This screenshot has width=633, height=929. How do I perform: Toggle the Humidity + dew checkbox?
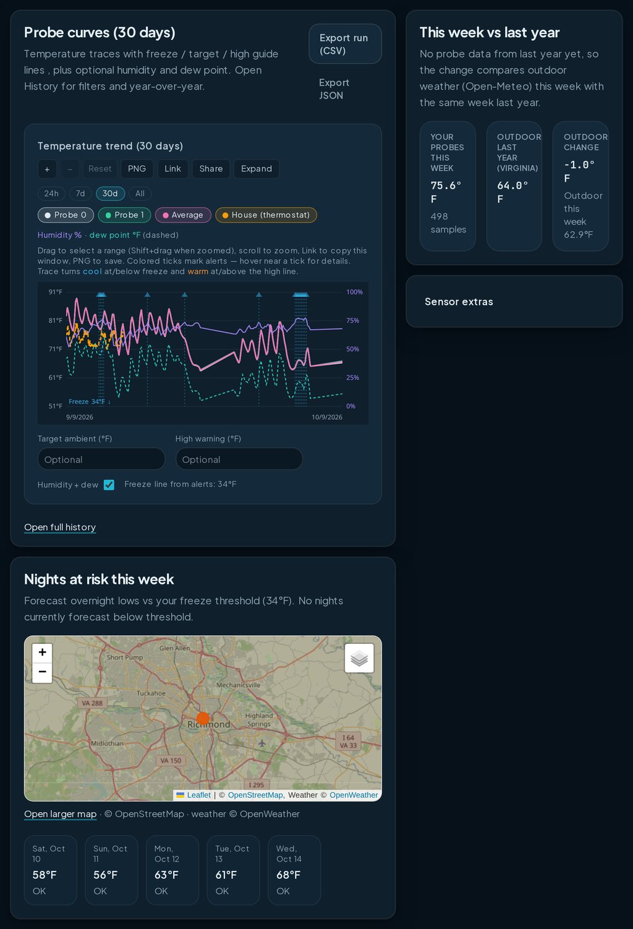109,485
